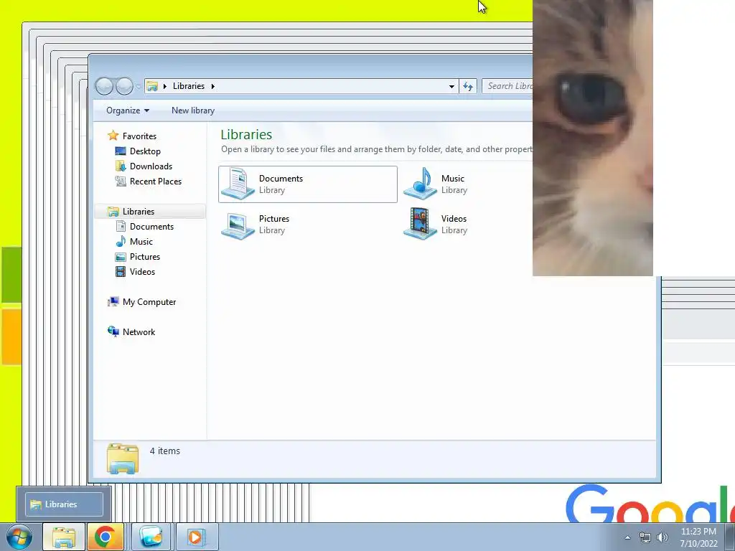Click the blue photo app taskbar icon
This screenshot has height=551, width=735.
[151, 537]
